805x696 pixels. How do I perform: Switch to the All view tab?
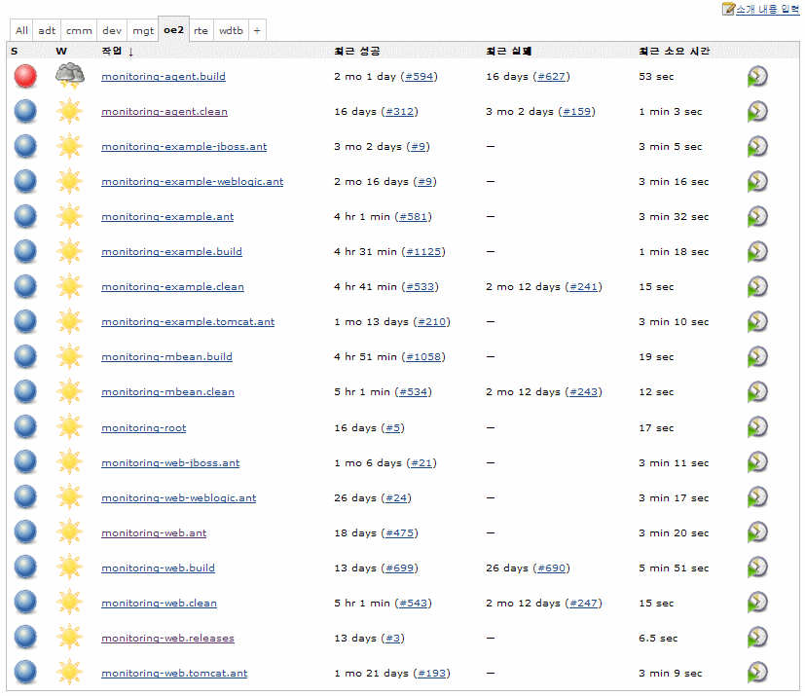[21, 31]
